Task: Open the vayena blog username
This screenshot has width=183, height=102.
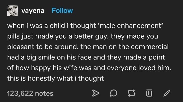Action: (33, 11)
